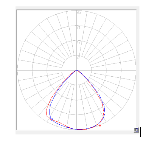Click the 71 scale label on the plot
Viewport: 167px width, 143px height.
tap(78, 28)
